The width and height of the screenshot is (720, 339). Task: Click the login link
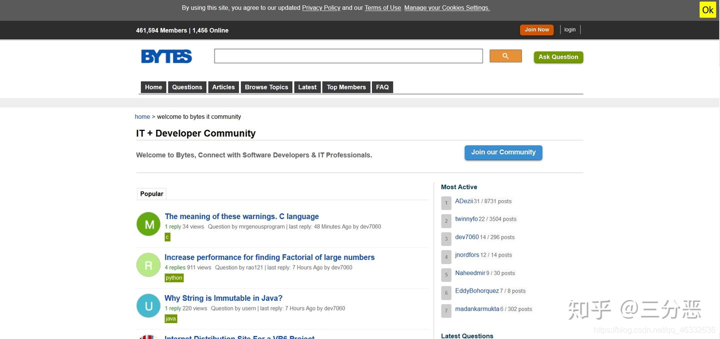(570, 30)
